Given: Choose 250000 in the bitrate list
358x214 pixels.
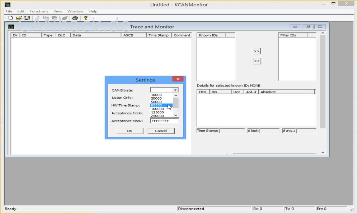Looking at the screenshot, I should click(x=161, y=116).
